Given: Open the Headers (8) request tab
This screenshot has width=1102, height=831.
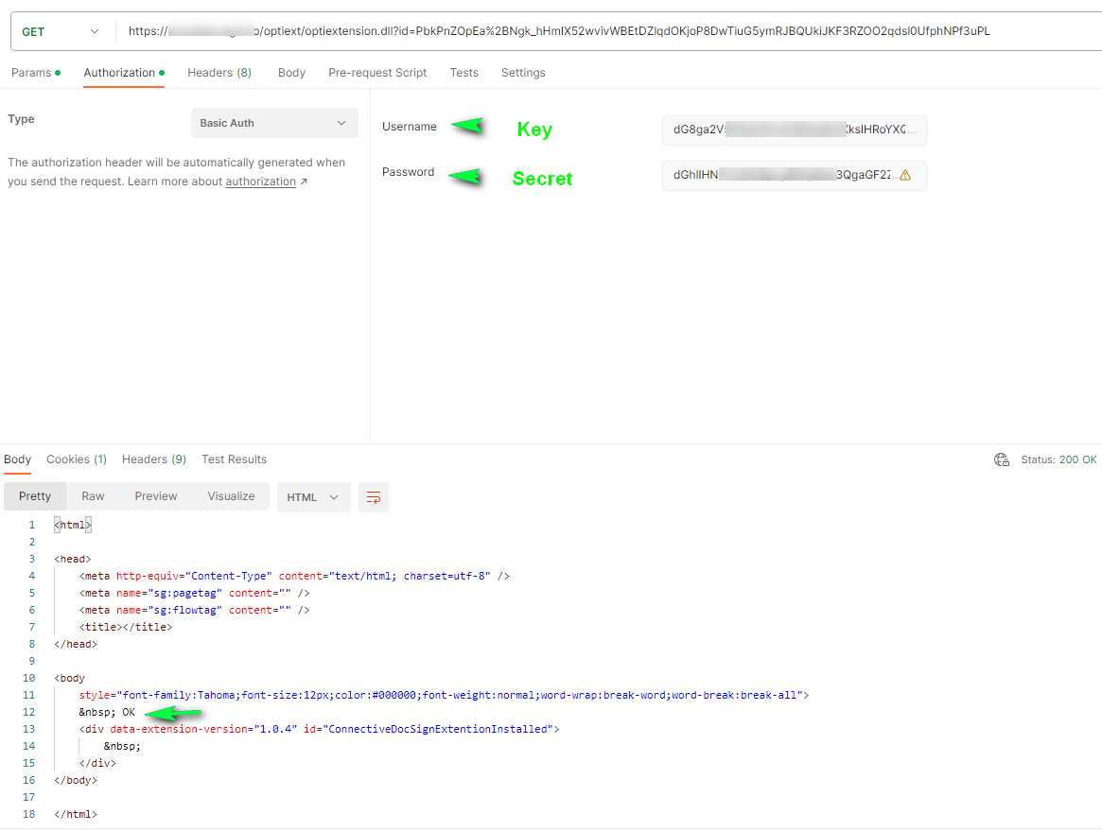Looking at the screenshot, I should (219, 73).
